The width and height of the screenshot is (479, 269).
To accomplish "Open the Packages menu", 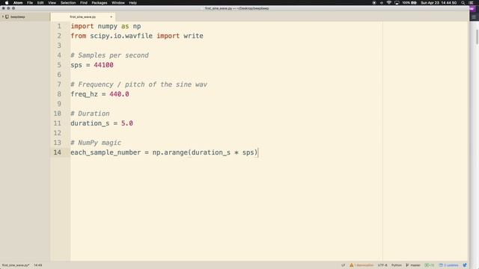I will pos(100,3).
